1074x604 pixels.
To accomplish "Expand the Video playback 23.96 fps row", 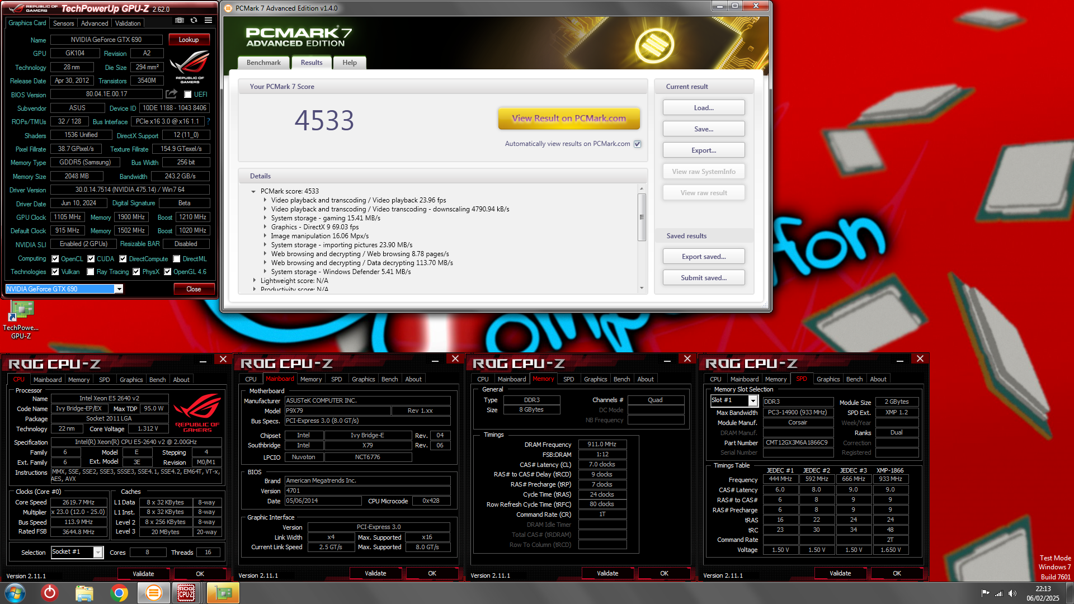I will (x=265, y=200).
